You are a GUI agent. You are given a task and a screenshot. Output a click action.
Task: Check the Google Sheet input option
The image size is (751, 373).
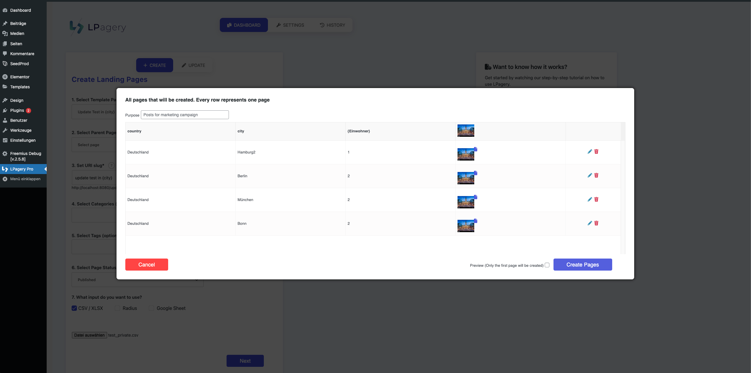coord(151,308)
